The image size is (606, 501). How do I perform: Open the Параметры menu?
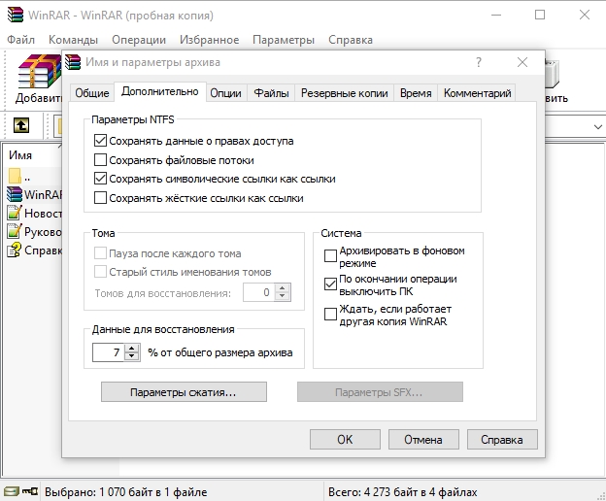pos(284,40)
